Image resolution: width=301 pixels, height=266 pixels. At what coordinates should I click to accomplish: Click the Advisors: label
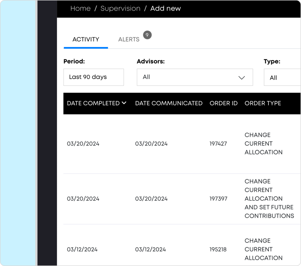point(151,61)
